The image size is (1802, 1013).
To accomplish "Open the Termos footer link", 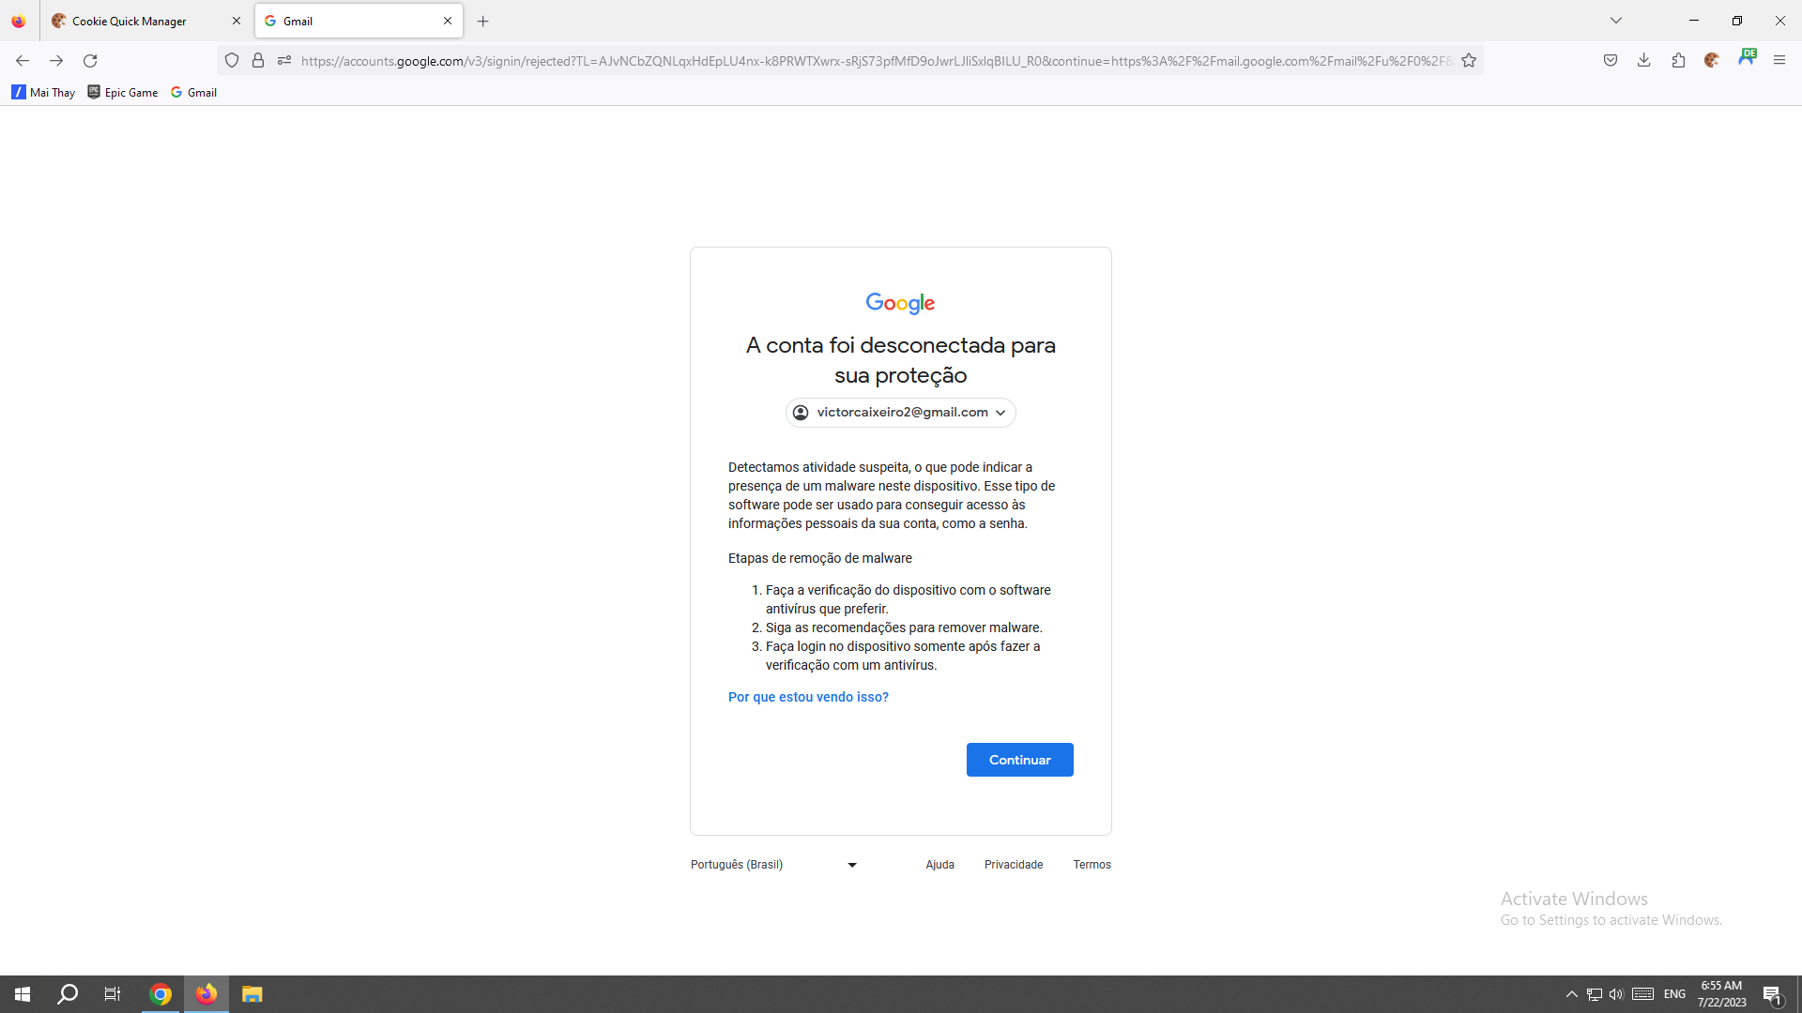I will tap(1092, 865).
